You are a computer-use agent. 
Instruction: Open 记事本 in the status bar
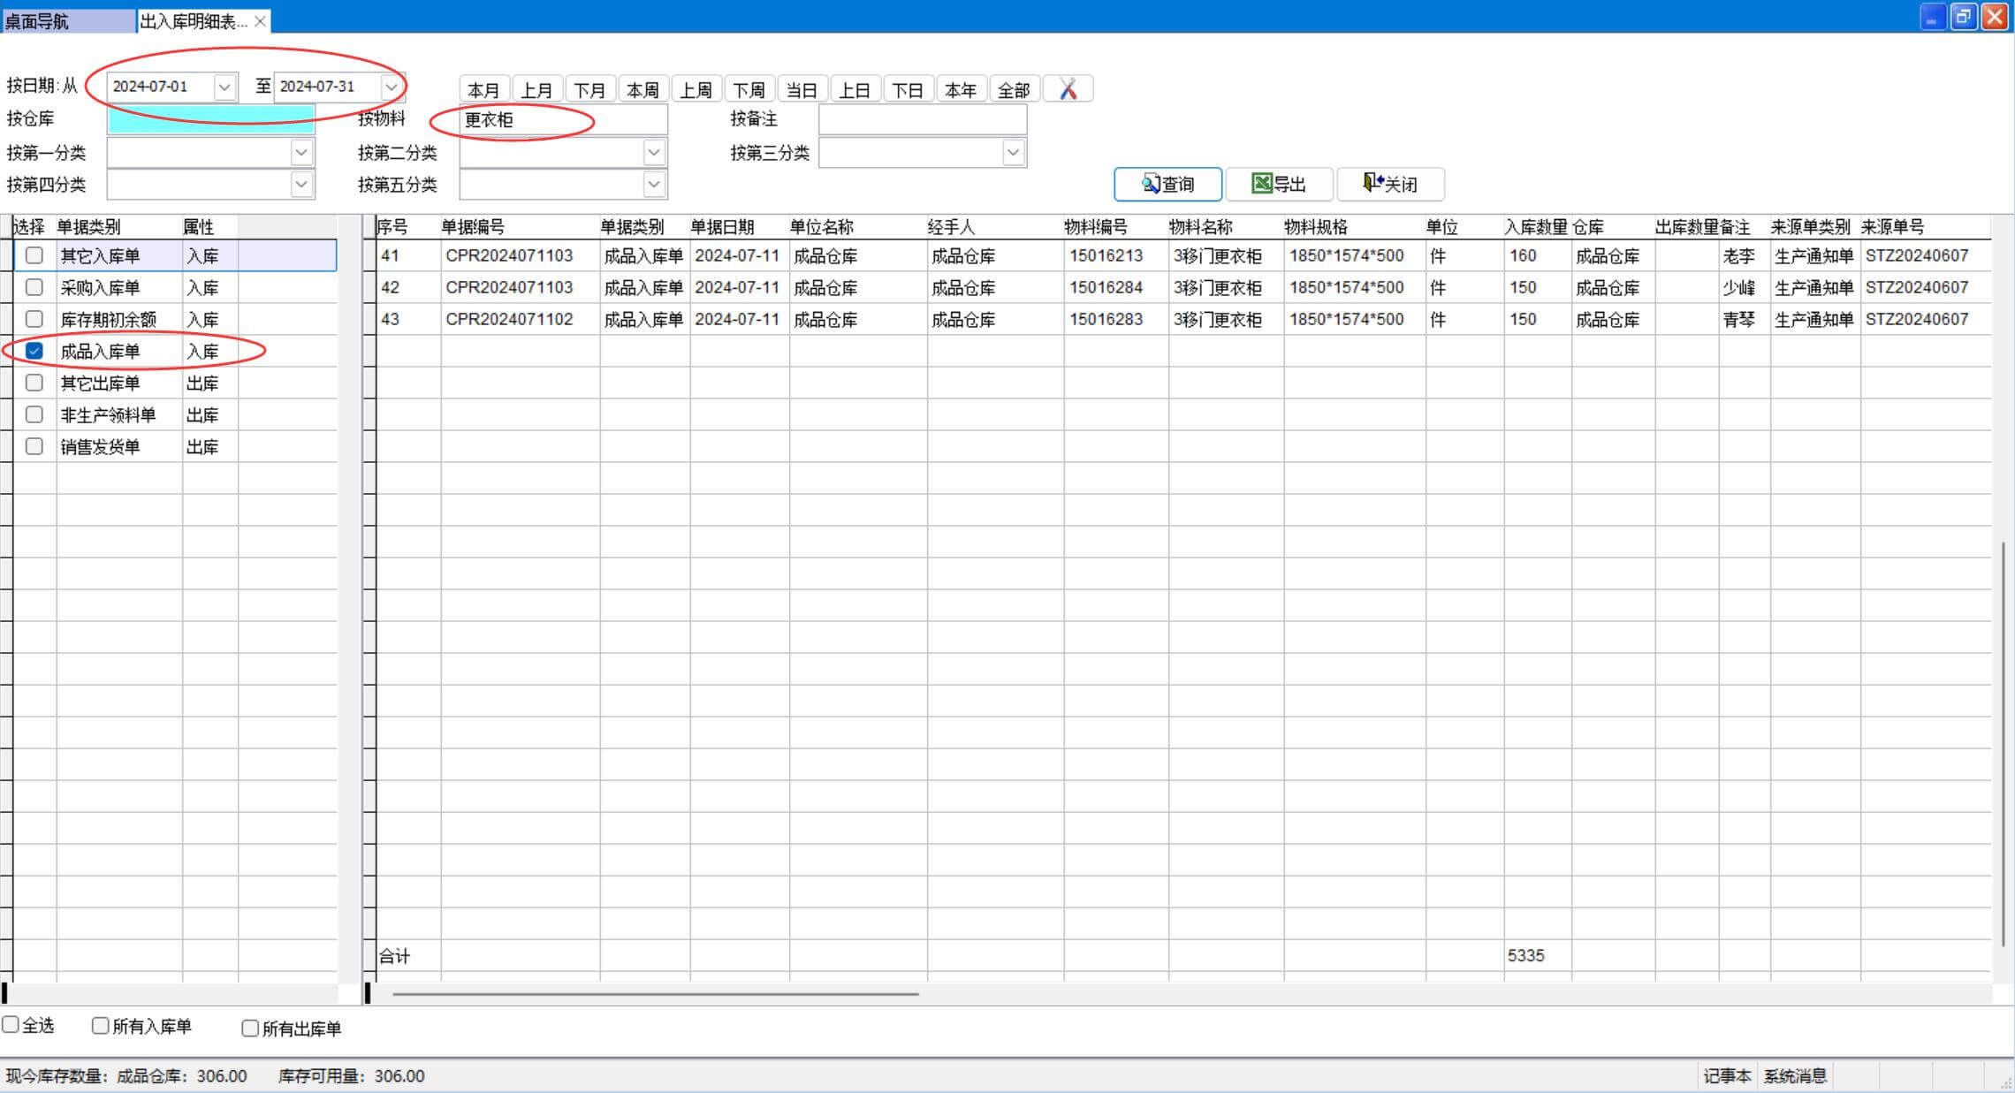(1726, 1075)
